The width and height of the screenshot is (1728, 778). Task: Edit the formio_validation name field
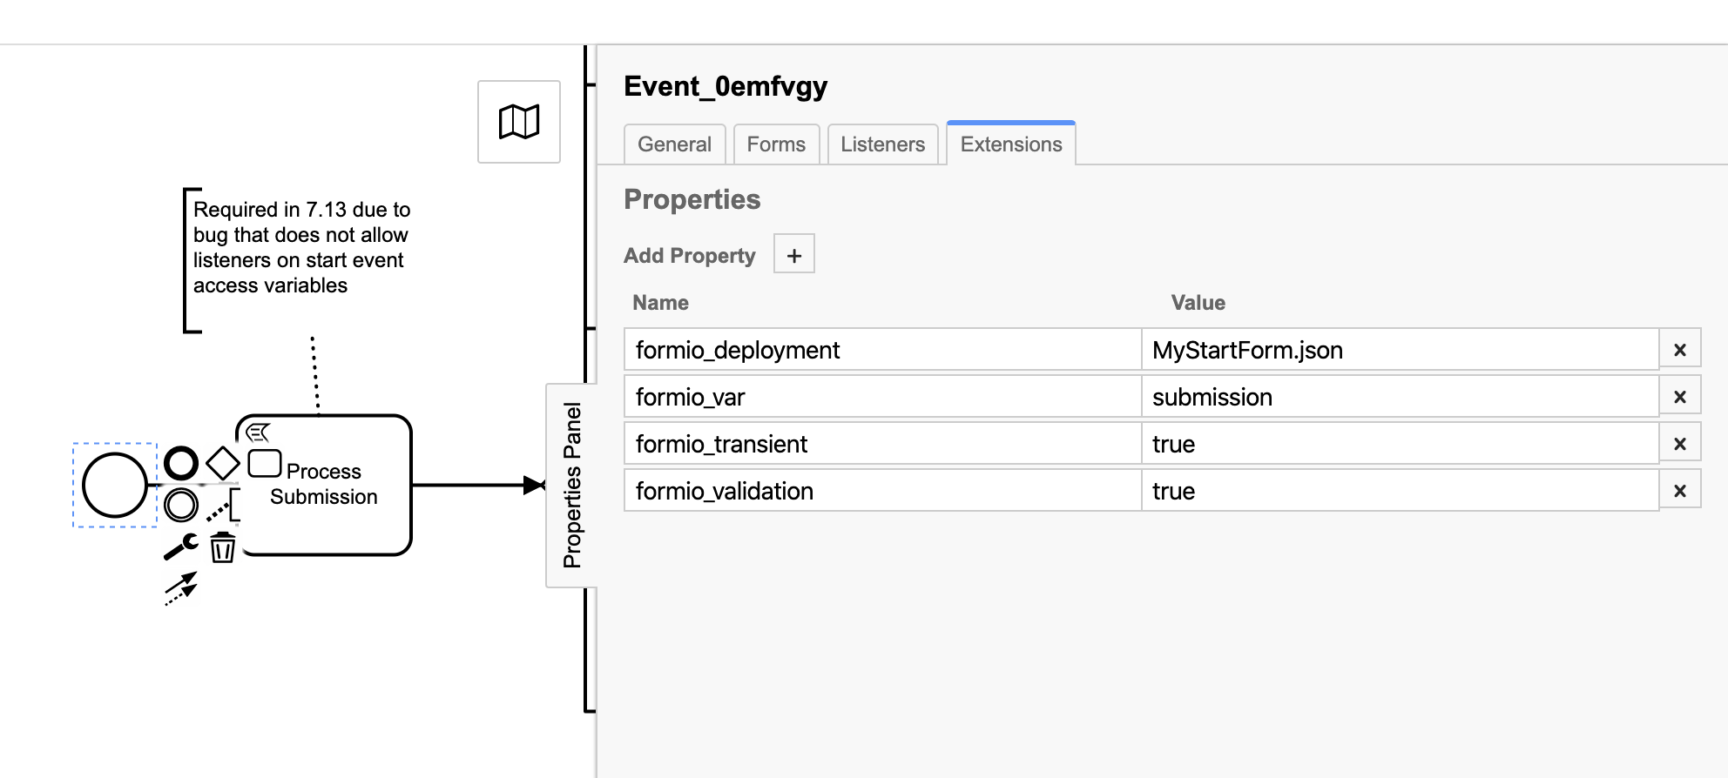(882, 491)
